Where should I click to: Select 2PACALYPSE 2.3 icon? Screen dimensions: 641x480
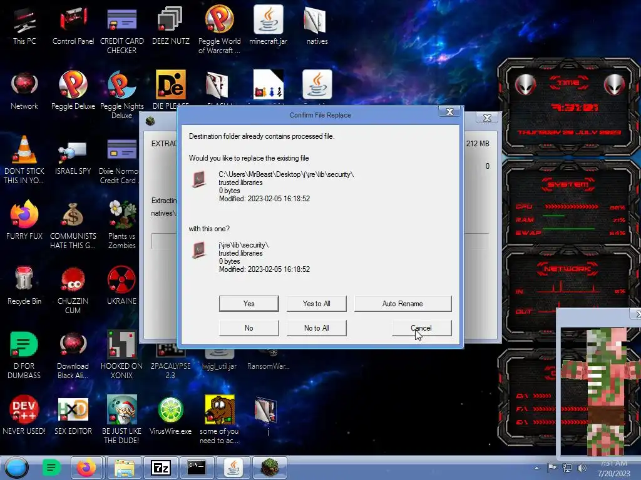click(x=170, y=362)
